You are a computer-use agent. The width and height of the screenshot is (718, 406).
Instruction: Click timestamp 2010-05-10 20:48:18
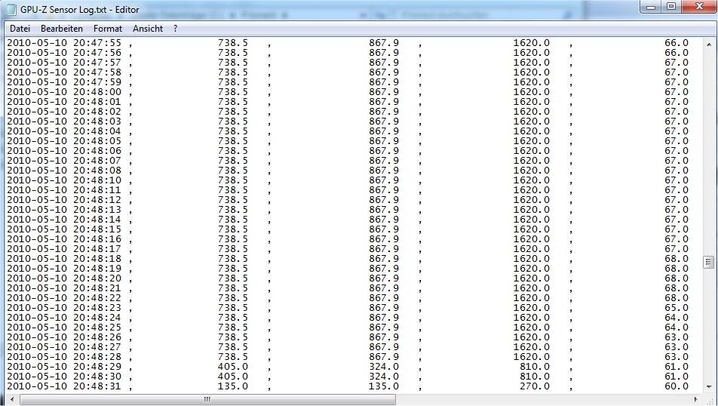(x=64, y=259)
